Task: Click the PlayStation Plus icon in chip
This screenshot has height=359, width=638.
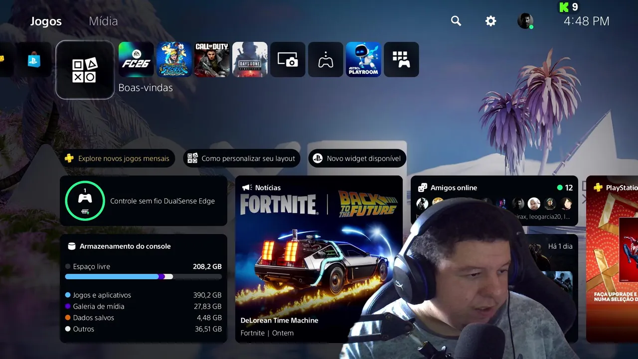Action: (x=69, y=159)
